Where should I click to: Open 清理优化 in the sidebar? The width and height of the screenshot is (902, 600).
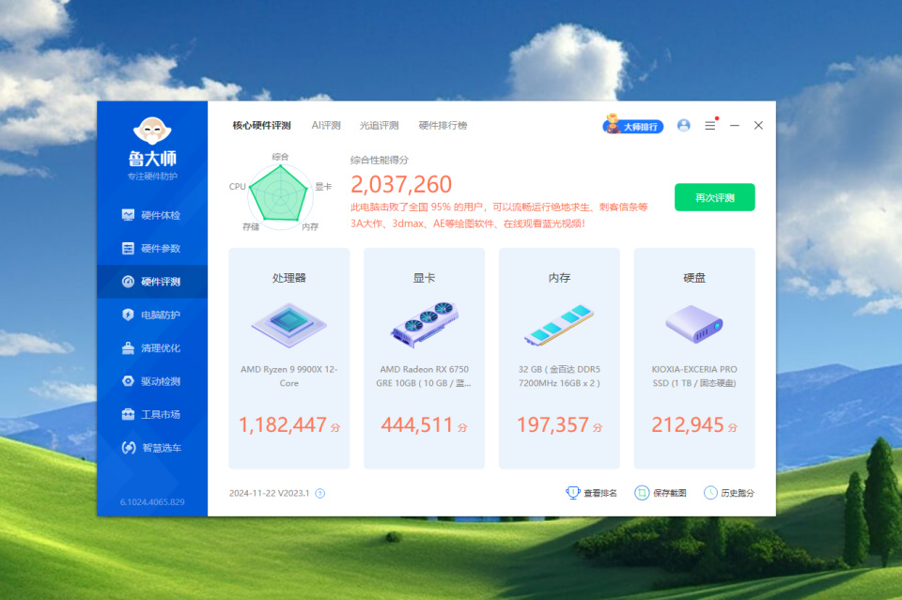152,348
